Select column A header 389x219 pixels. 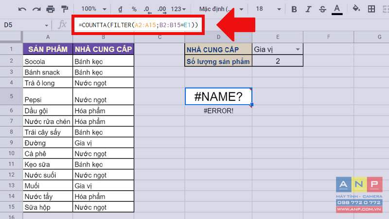pyautogui.click(x=48, y=37)
